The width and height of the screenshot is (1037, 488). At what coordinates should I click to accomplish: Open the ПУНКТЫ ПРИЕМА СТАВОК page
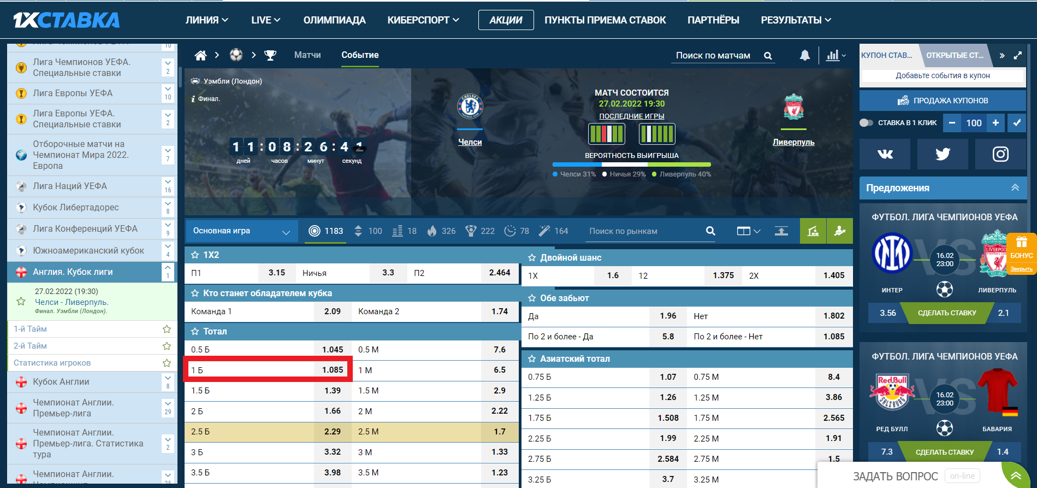pos(605,20)
